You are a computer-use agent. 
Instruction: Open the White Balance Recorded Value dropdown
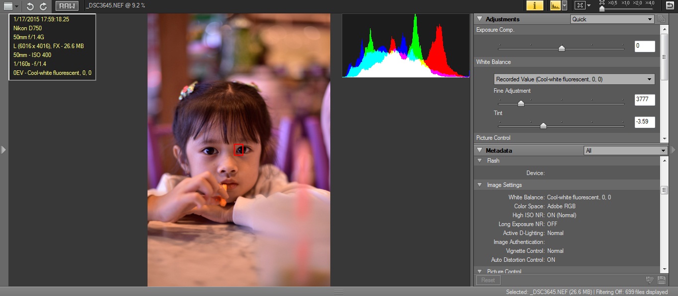point(575,79)
